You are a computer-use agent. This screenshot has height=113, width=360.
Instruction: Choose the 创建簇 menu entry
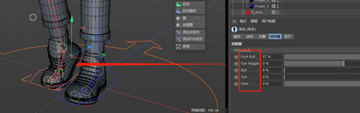(190, 25)
